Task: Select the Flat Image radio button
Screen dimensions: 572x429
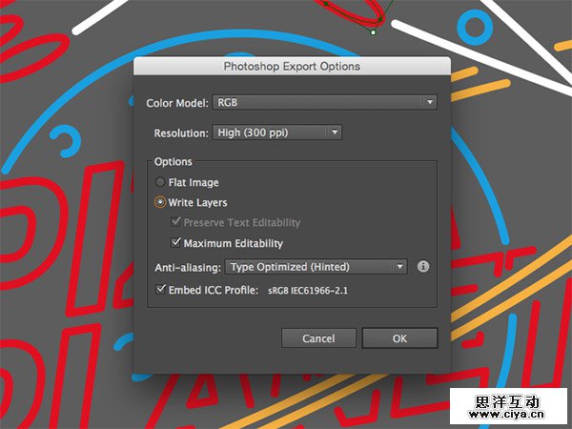Action: tap(160, 182)
